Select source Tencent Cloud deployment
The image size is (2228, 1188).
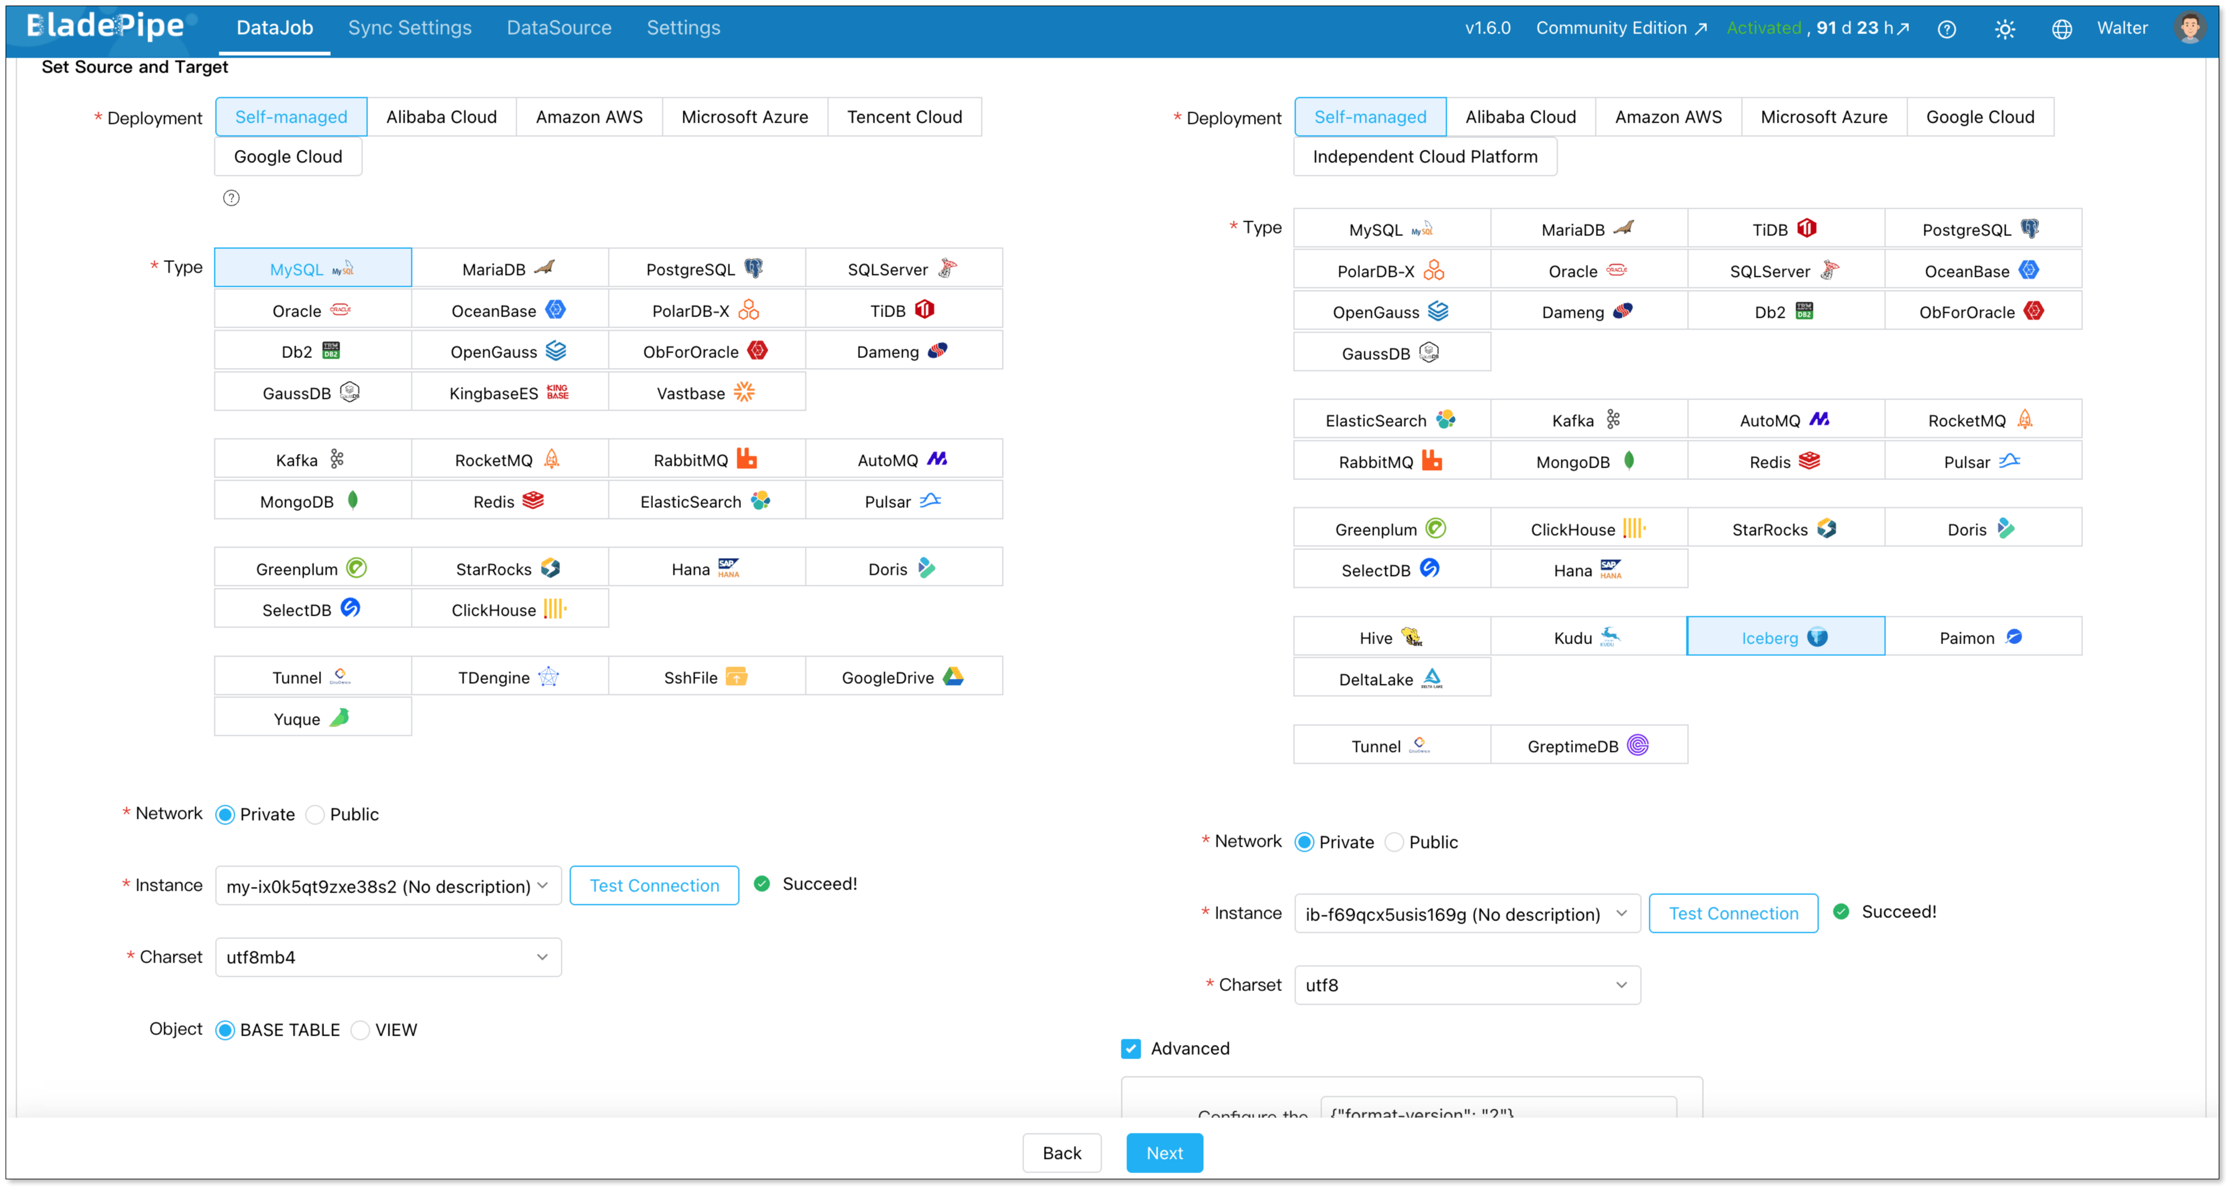pos(904,116)
